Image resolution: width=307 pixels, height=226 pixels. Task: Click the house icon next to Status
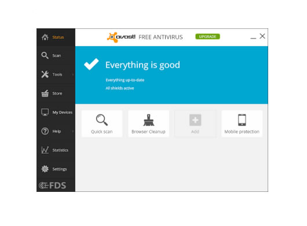point(45,37)
